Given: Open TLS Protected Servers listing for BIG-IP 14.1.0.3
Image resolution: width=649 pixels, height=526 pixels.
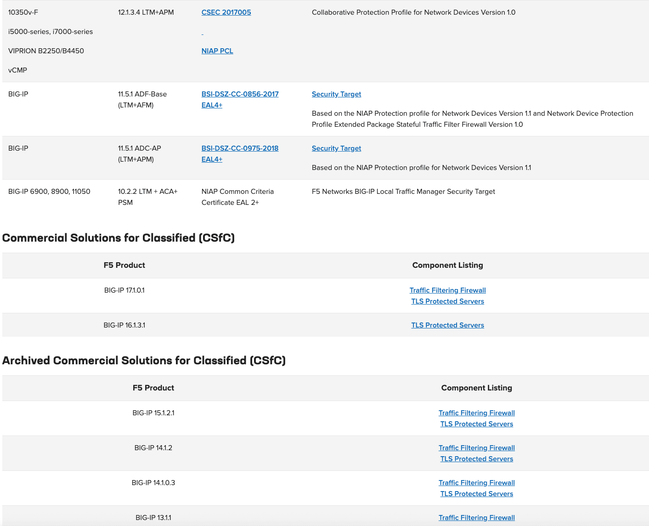Looking at the screenshot, I should click(476, 493).
